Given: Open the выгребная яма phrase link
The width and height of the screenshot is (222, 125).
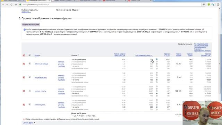Looking at the screenshot, I should [x=41, y=77].
